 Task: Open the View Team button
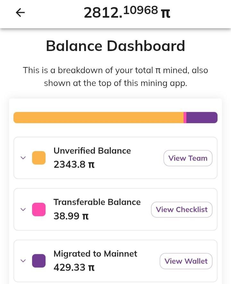tap(188, 158)
